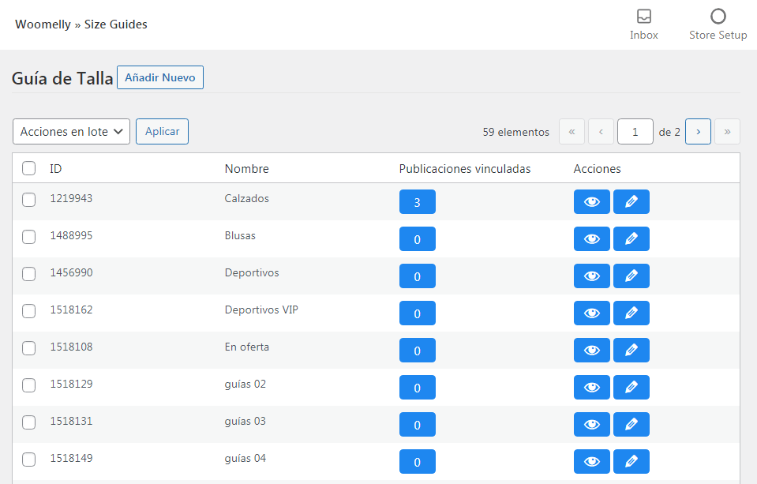The image size is (757, 484).
Task: Focus the current page number field
Action: (x=635, y=131)
